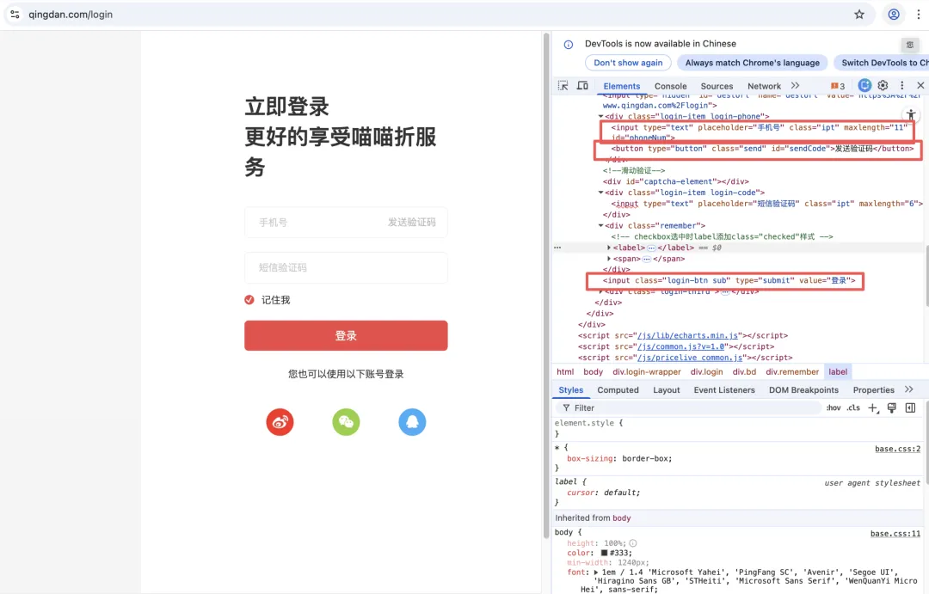
Task: Open the Event Listeners tab
Action: pos(724,390)
